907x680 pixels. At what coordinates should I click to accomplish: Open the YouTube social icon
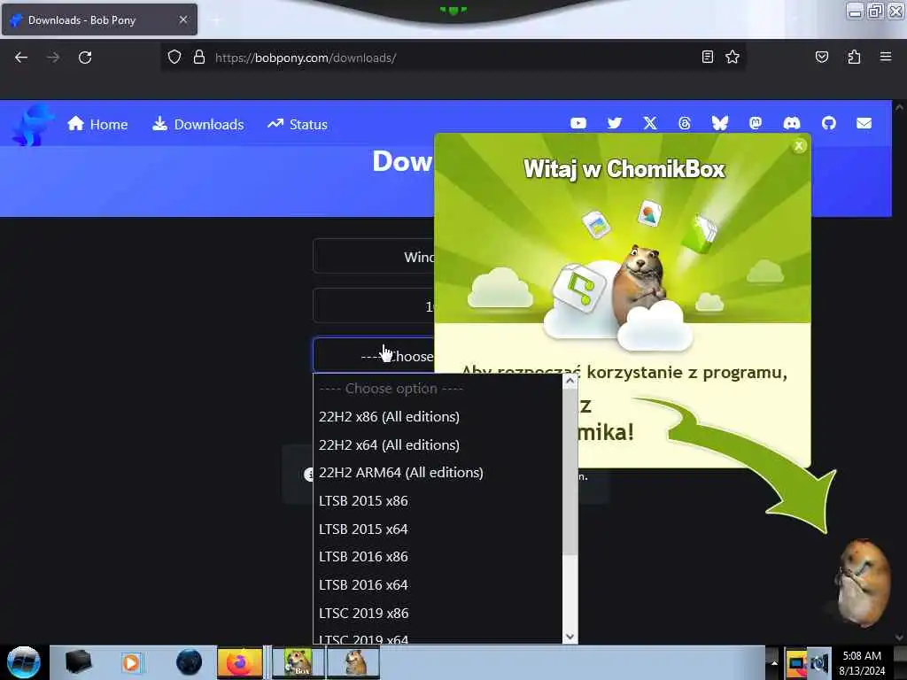578,123
